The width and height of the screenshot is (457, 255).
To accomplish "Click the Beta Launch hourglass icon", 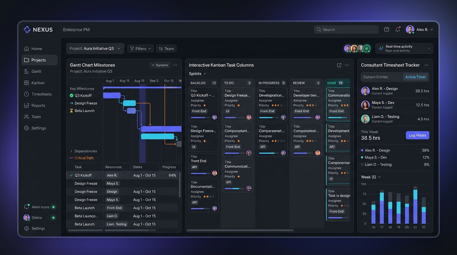I will tap(71, 111).
